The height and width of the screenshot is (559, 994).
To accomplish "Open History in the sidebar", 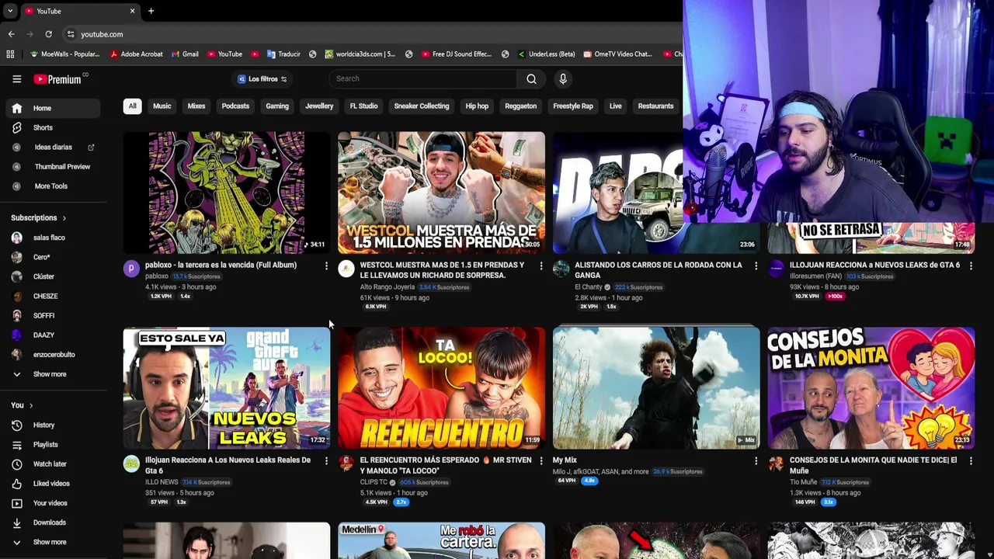I will [x=51, y=425].
